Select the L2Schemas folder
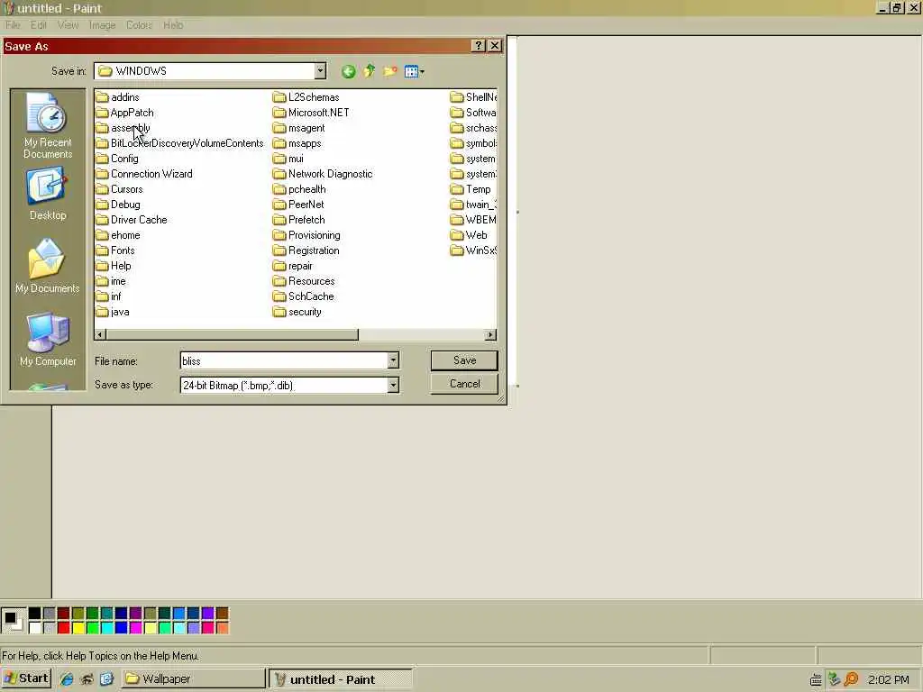This screenshot has height=692, width=923. pos(306,97)
